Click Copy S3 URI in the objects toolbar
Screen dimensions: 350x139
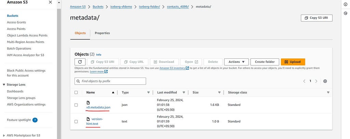click(103, 62)
